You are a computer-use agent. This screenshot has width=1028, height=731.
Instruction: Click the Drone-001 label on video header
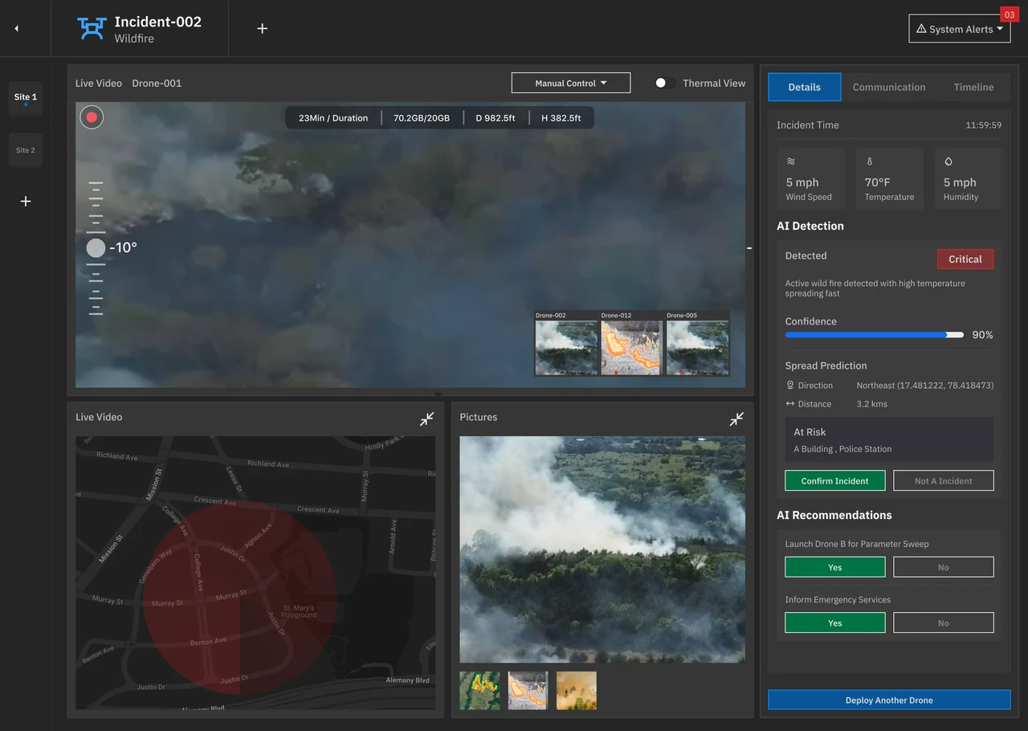[157, 84]
